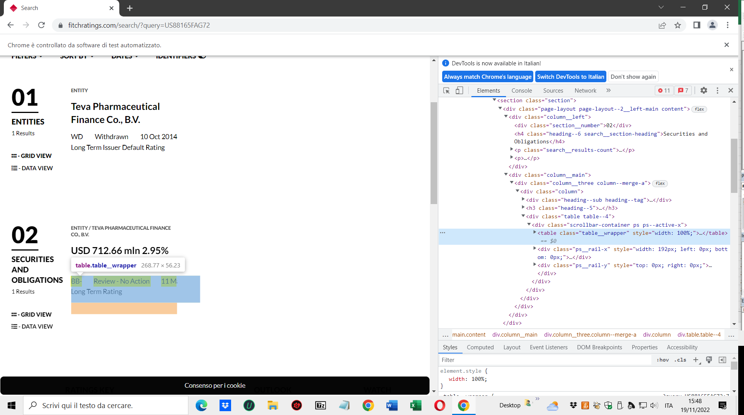Open Microsoft Word from the taskbar
Viewport: 744px width, 415px height.
click(392, 405)
